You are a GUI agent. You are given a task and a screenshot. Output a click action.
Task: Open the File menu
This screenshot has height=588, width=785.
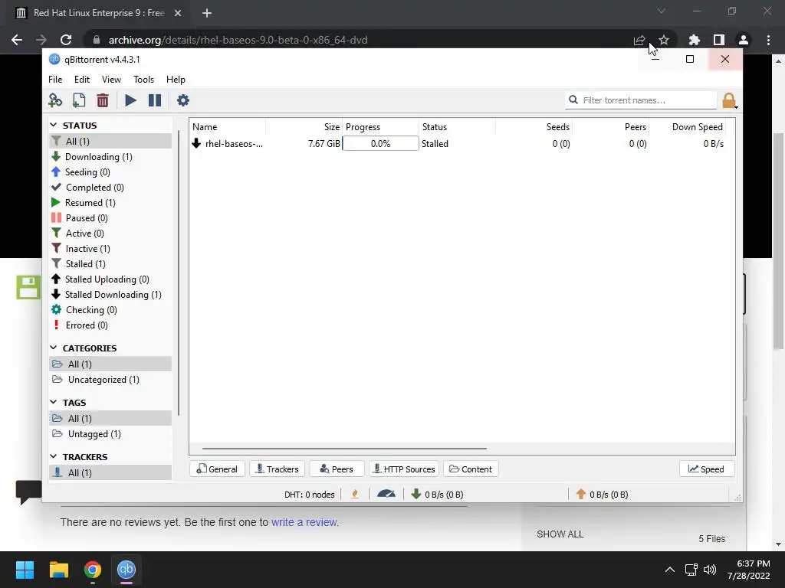(55, 80)
